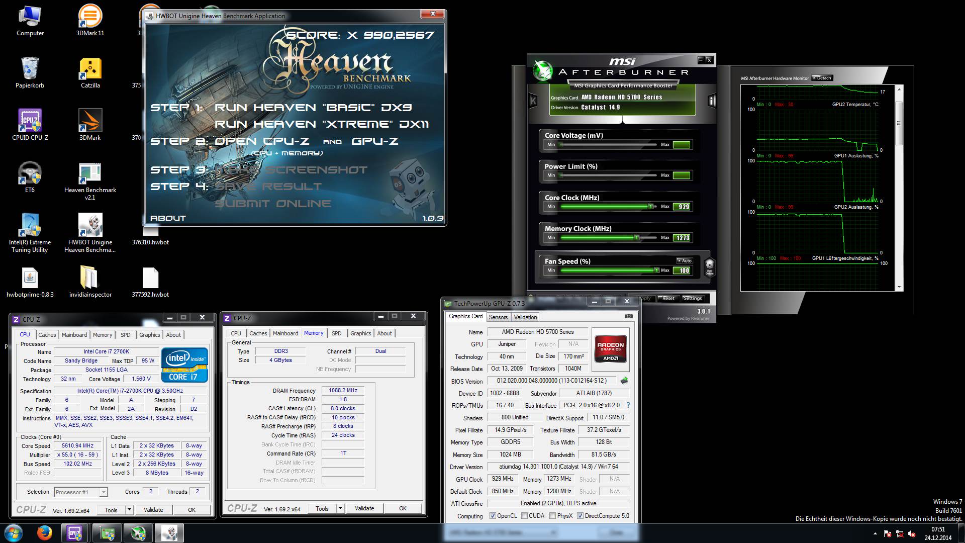
Task: Toggle the OpenCL checkbox in GPU-Z
Action: 493,516
